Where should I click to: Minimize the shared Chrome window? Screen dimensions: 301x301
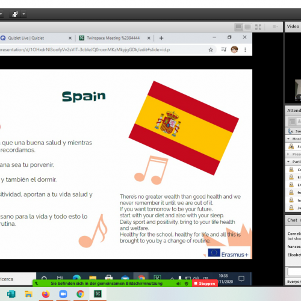tap(214, 37)
